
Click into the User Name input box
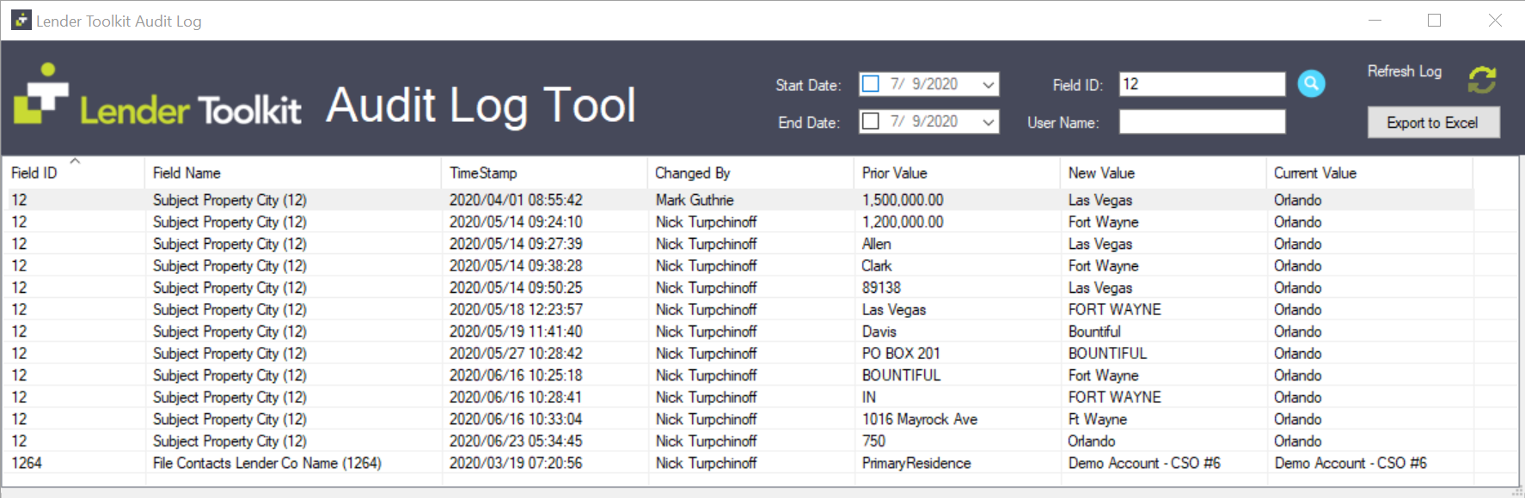(1202, 122)
